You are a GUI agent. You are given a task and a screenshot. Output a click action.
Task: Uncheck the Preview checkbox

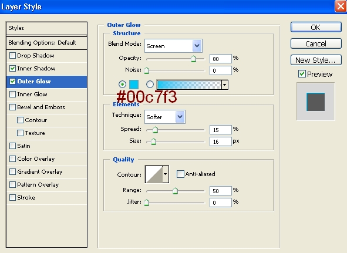pos(302,74)
